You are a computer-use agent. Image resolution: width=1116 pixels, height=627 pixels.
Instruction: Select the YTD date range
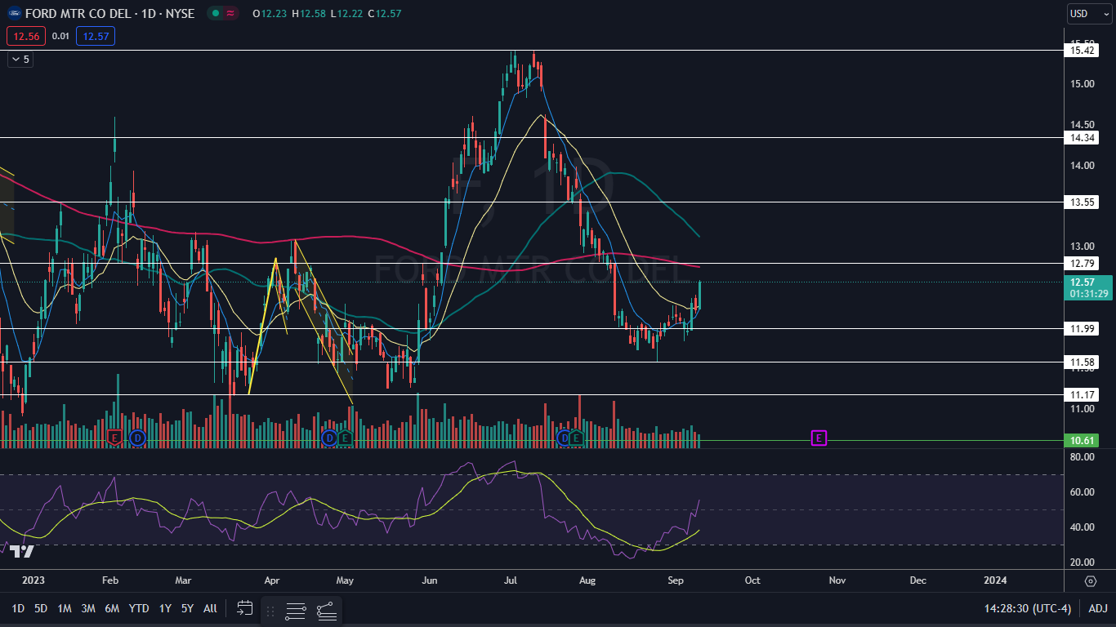click(139, 608)
